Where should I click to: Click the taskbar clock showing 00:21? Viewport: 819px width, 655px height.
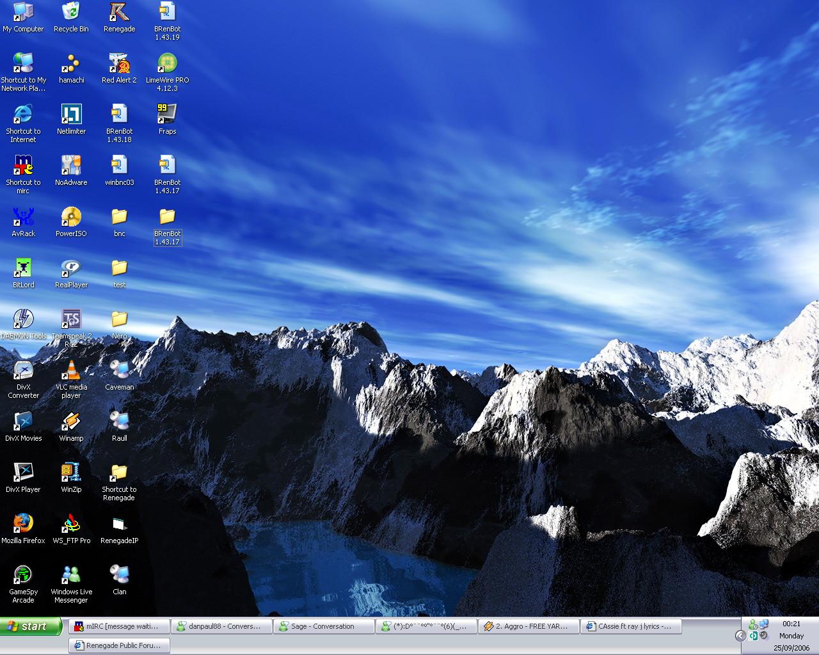[791, 624]
